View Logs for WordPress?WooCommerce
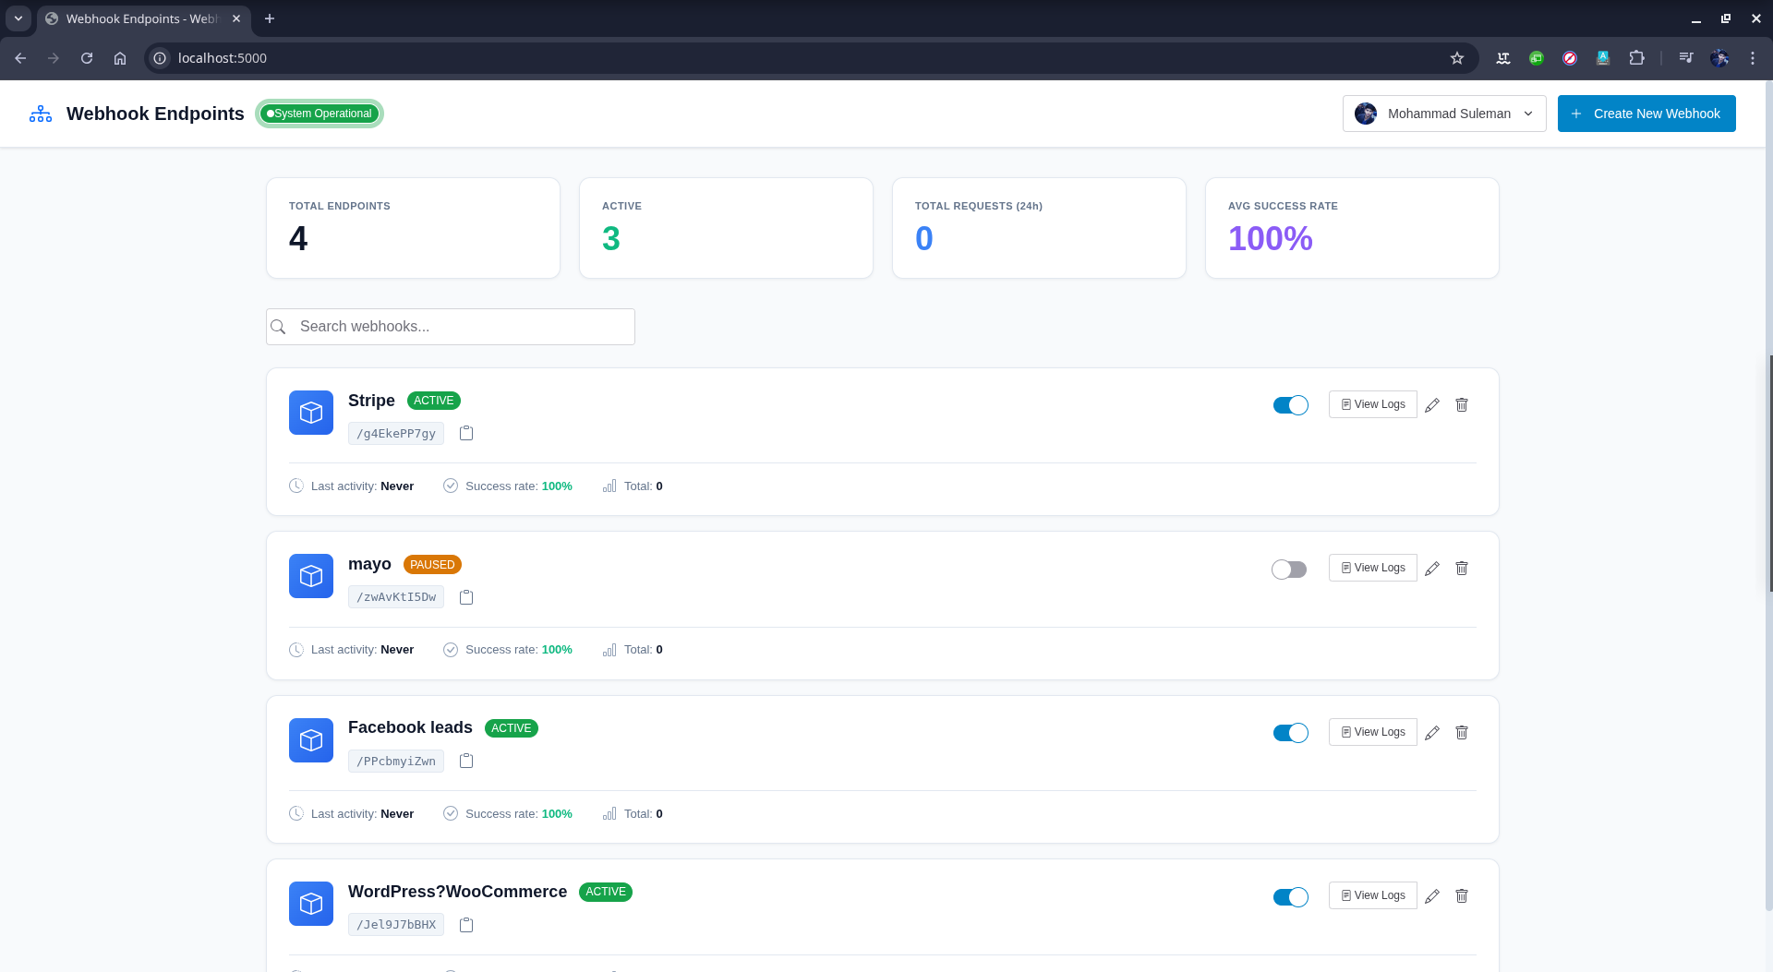The height and width of the screenshot is (972, 1773). (1373, 895)
